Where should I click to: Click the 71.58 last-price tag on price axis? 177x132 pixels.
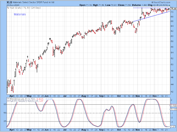pos(173,9)
